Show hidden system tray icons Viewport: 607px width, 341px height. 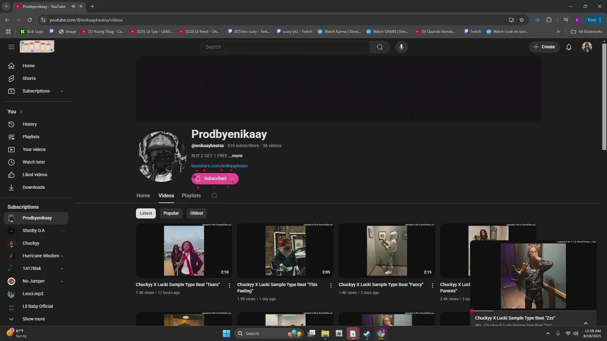pyautogui.click(x=548, y=333)
